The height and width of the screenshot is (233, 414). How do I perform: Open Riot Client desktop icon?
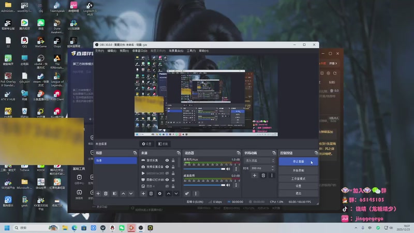click(x=57, y=96)
